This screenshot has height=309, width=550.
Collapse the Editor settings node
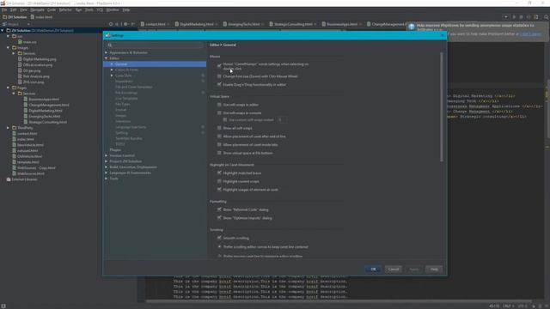coord(107,58)
